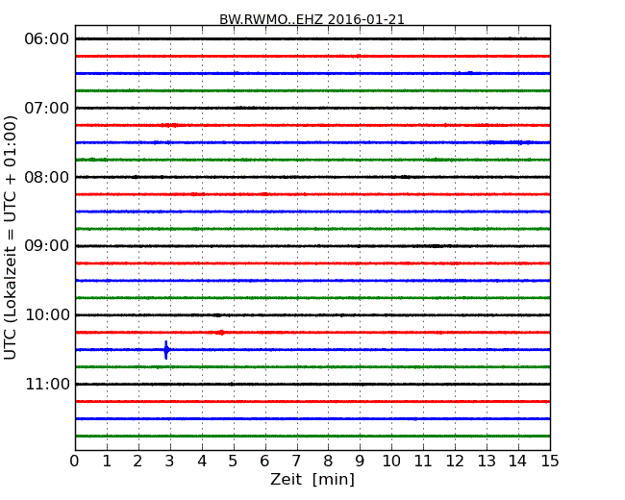This screenshot has height=500, width=625.
Task: Click x-axis tick label 13
Action: coord(487,461)
